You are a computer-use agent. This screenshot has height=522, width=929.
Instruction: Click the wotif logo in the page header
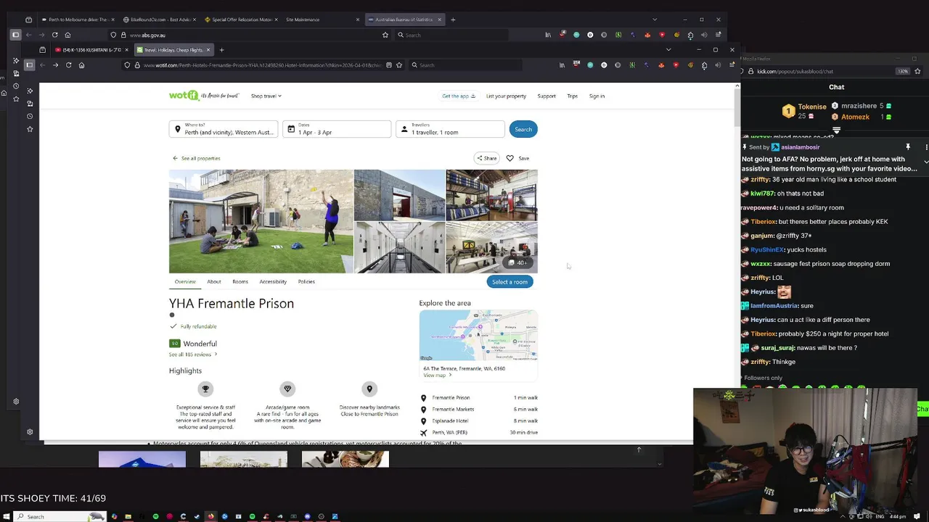click(x=204, y=96)
